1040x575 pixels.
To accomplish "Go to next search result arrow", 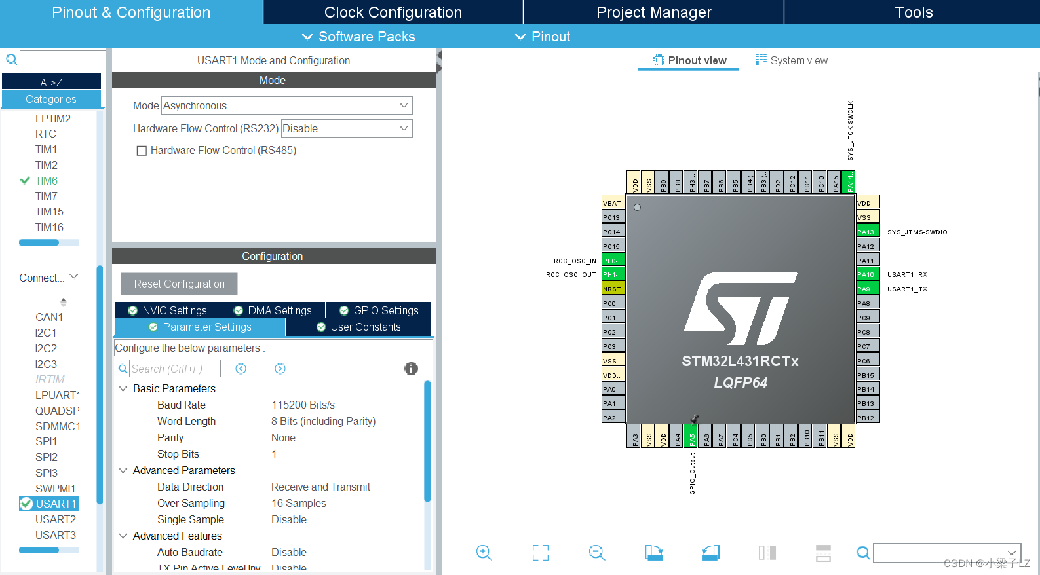I will 280,369.
